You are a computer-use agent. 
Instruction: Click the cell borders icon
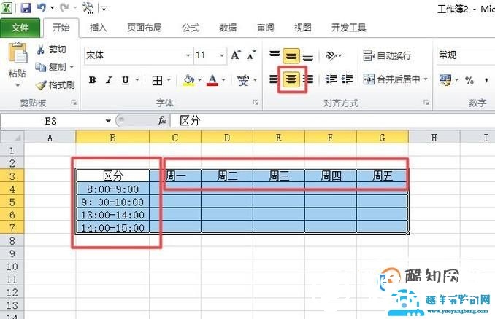click(x=157, y=80)
